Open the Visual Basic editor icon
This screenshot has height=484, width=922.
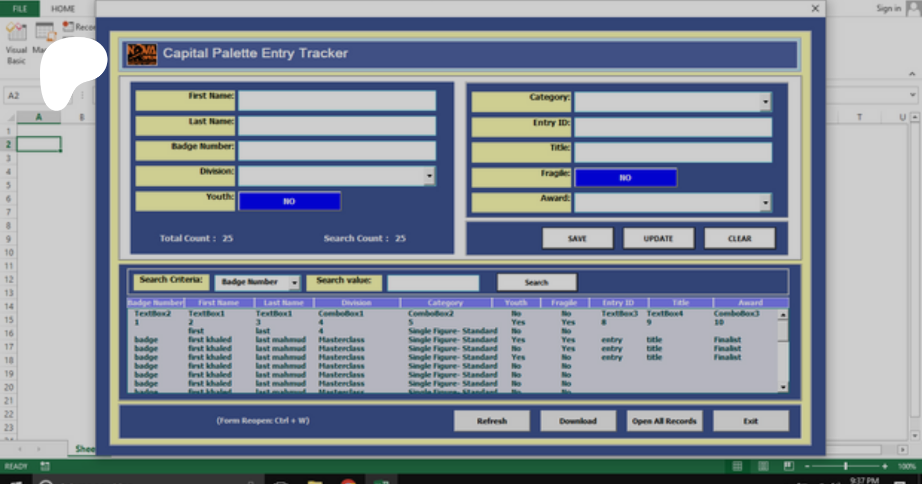tap(16, 32)
